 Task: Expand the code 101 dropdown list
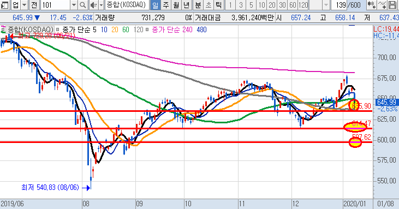[x=74, y=5]
